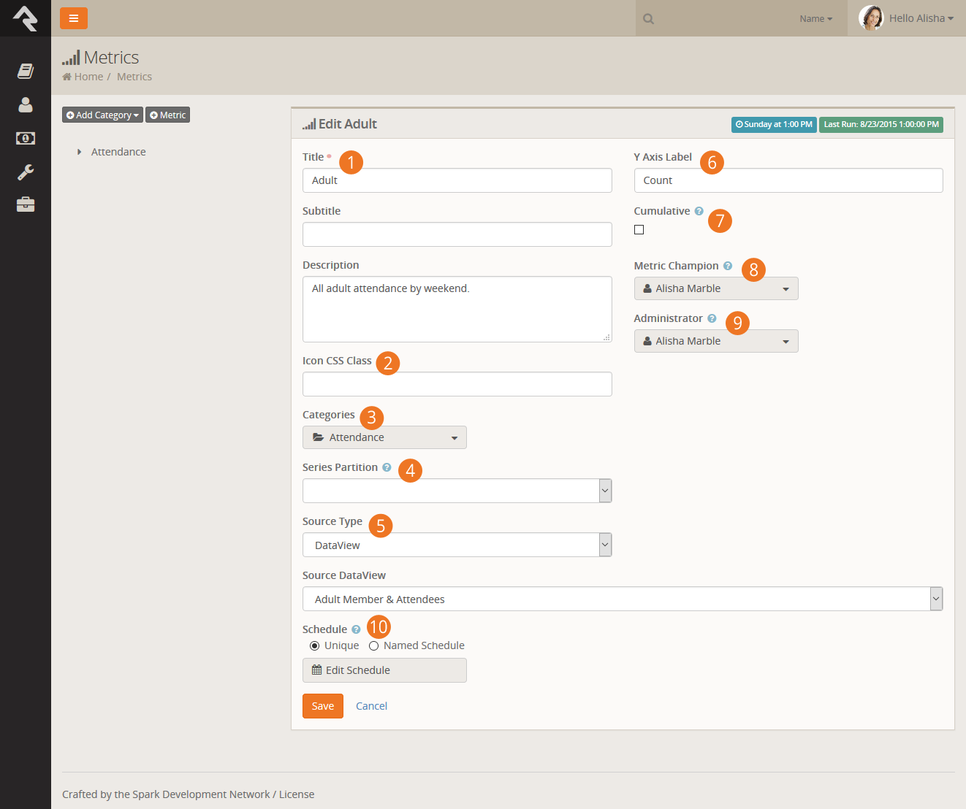Open the Add Category dropdown
Image resolution: width=966 pixels, height=809 pixels.
point(102,115)
